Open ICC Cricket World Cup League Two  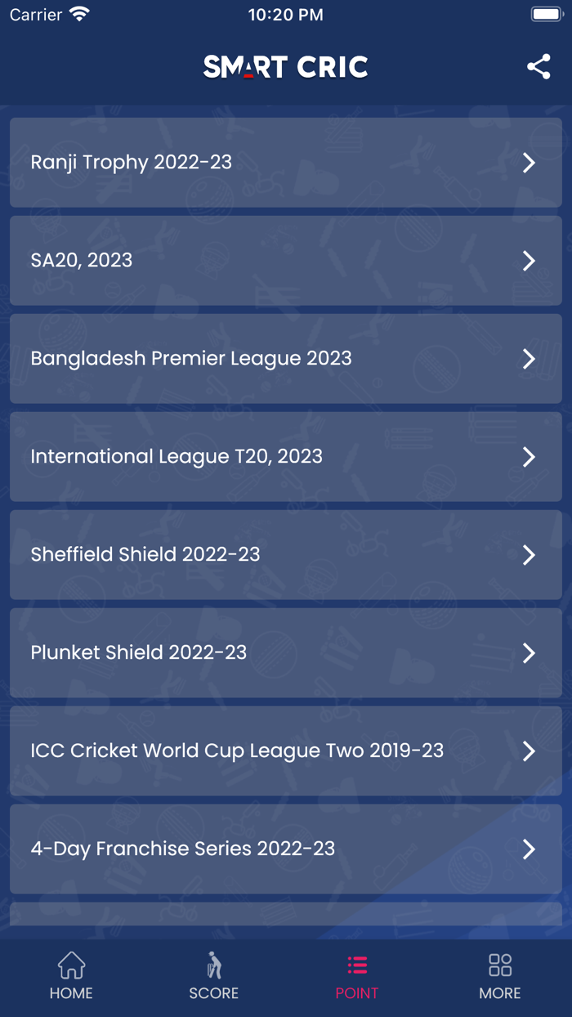point(237,750)
